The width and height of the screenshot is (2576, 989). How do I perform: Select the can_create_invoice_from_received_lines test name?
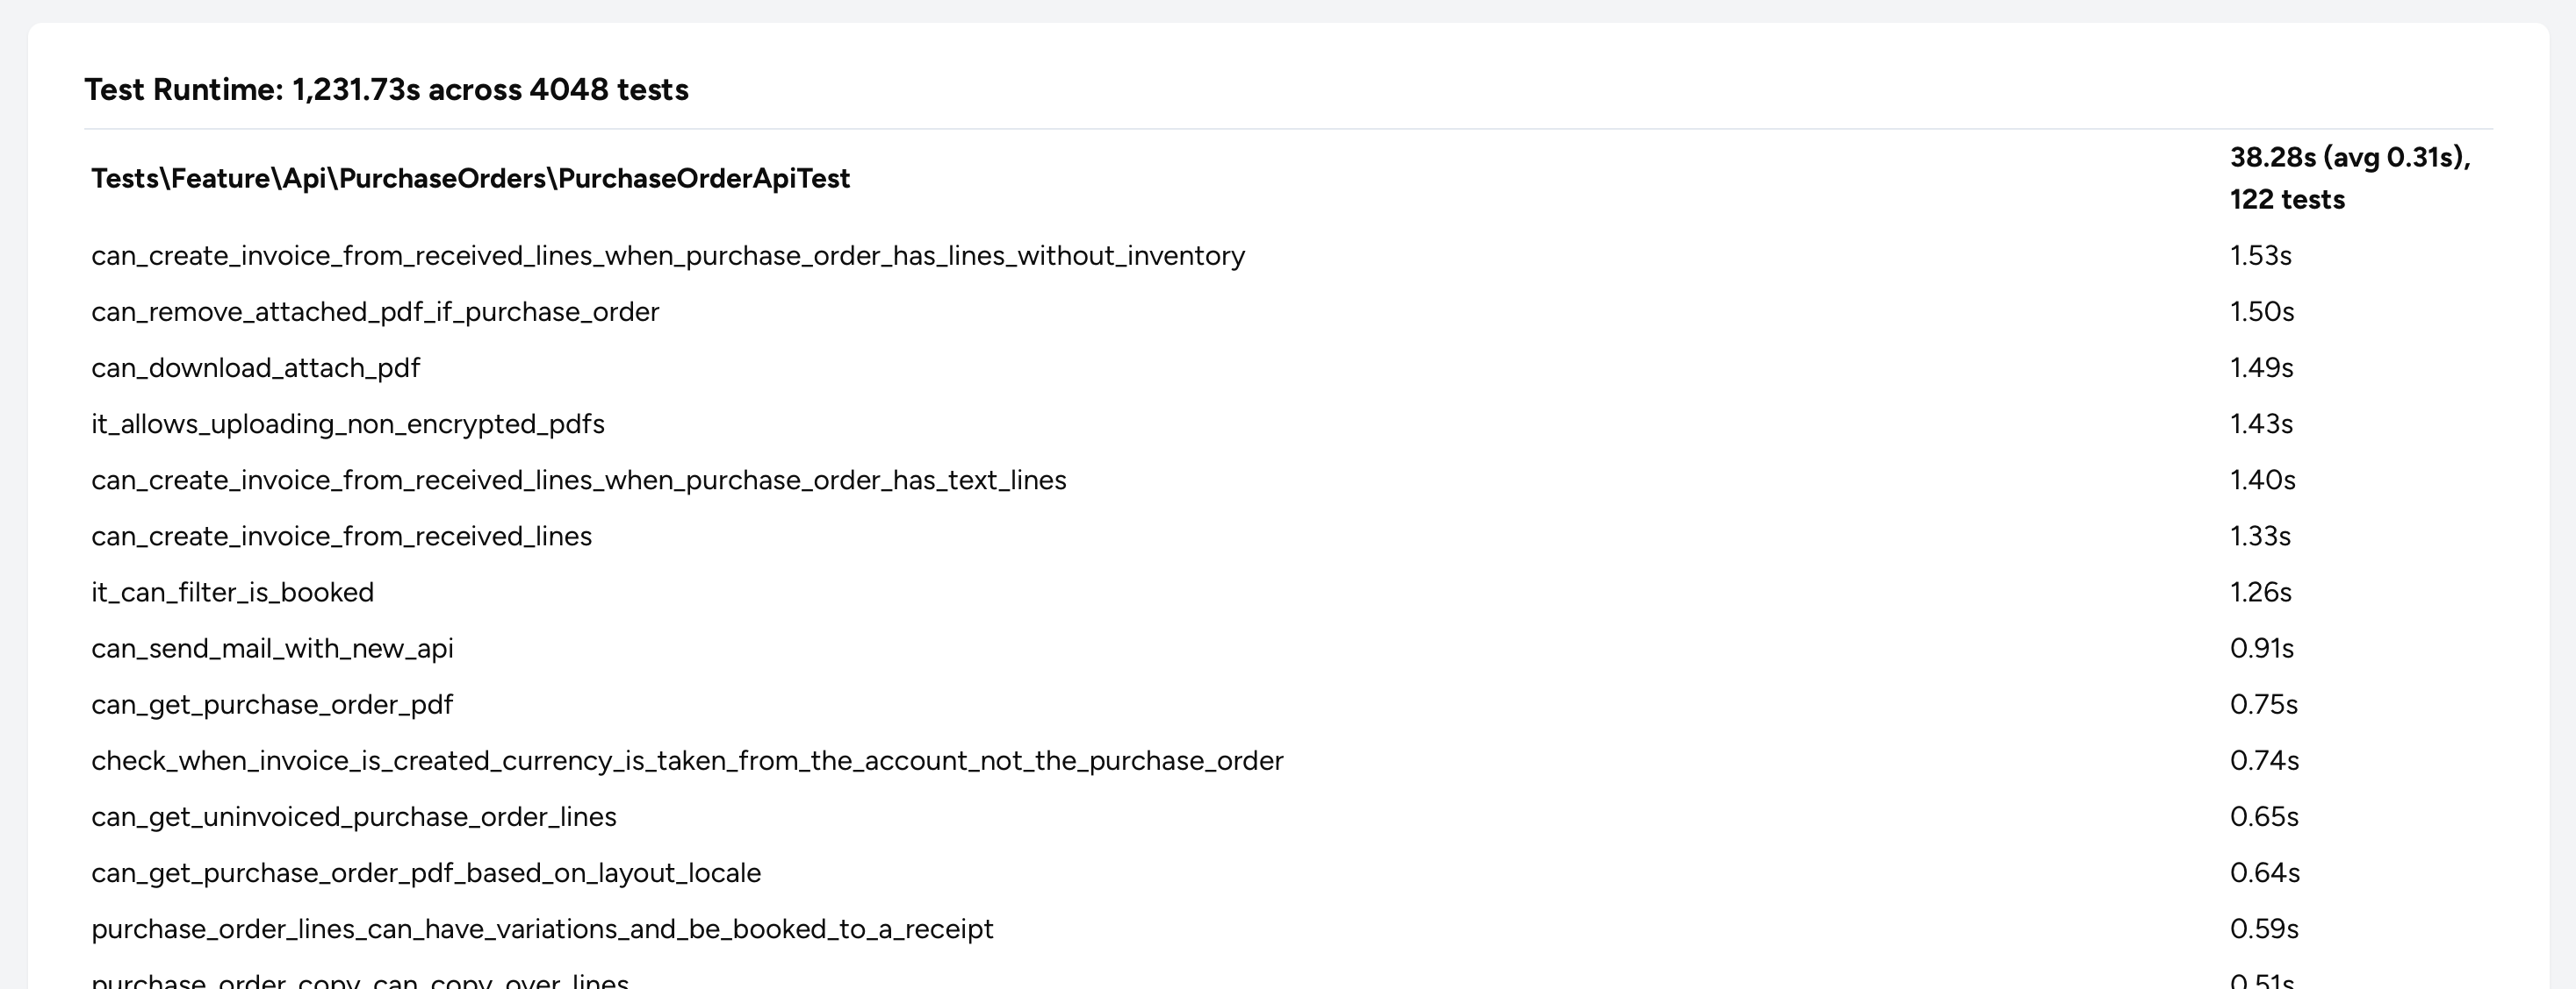[341, 537]
